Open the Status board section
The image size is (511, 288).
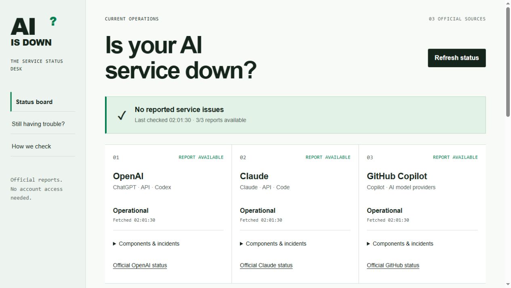43,102
